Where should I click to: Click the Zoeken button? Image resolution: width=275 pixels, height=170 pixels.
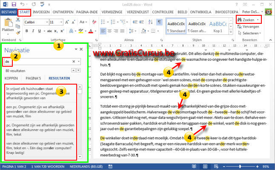[x=249, y=20]
